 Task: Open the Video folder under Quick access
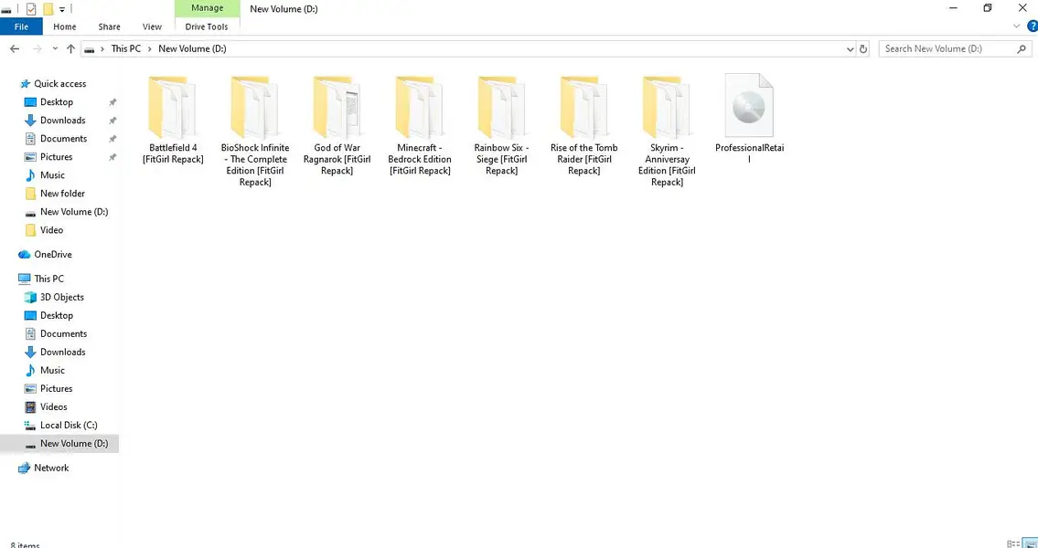point(51,230)
